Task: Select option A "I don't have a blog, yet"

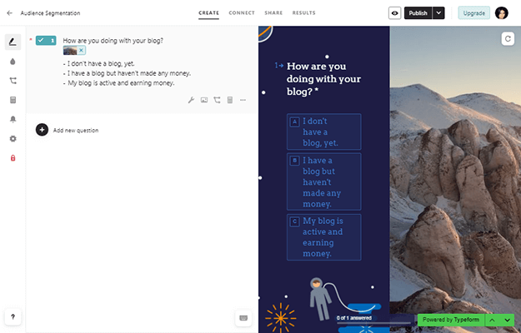Action: coord(324,132)
